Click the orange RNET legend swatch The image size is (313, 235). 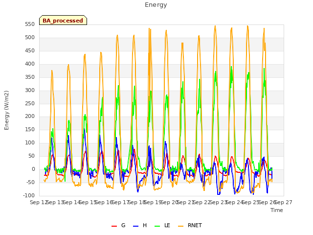pos(180,226)
